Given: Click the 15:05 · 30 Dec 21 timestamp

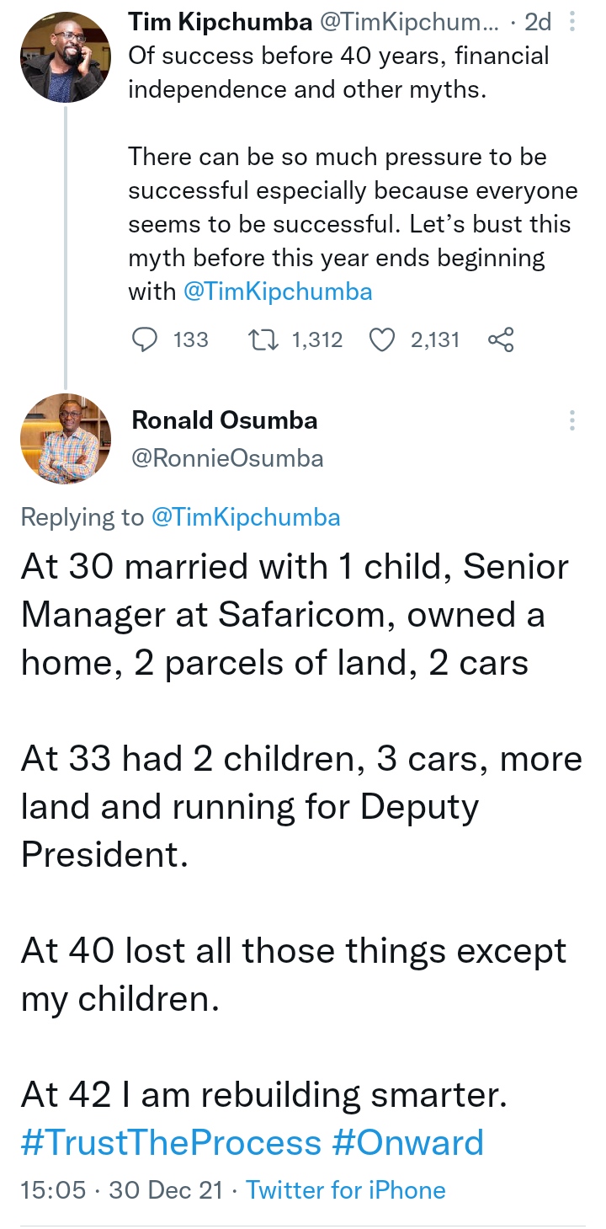Looking at the screenshot, I should click(x=122, y=1189).
